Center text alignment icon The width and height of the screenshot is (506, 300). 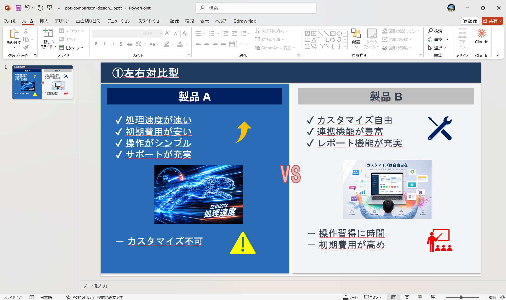tap(207, 44)
